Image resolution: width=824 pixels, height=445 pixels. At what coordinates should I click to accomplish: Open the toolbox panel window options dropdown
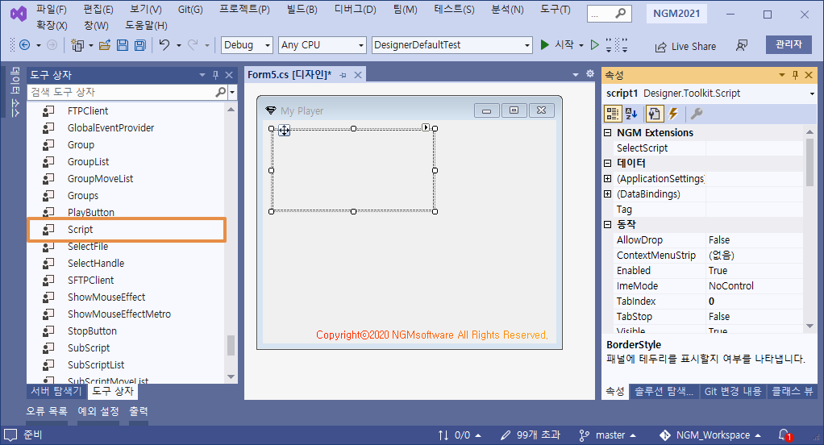[202, 75]
